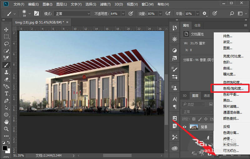The height and width of the screenshot is (159, 250).
Task: Open the Paragraph panel icon
Action: coord(175,107)
